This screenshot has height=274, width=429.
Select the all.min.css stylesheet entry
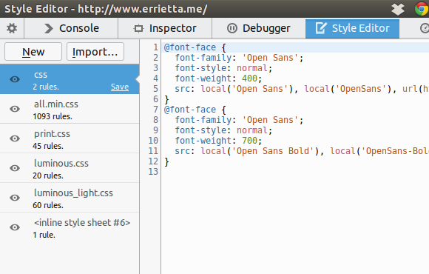tap(70, 109)
